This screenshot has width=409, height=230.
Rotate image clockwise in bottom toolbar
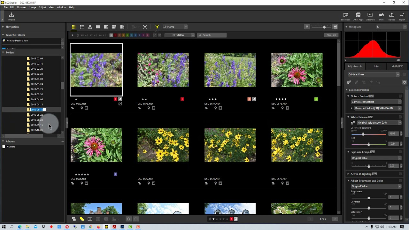(136, 219)
